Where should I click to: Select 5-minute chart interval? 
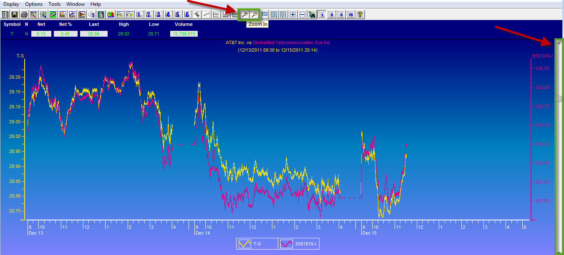click(341, 14)
